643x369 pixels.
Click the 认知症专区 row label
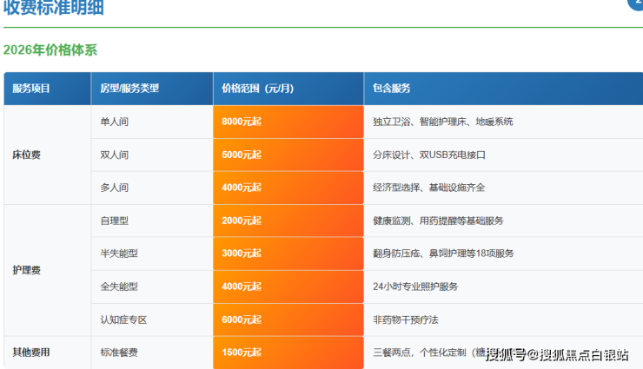(x=124, y=320)
